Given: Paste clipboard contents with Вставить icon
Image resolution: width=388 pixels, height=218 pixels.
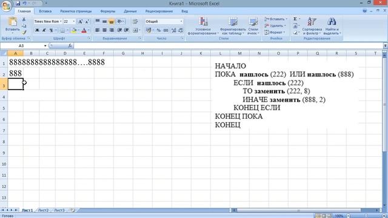Looking at the screenshot, I should 12,22.
